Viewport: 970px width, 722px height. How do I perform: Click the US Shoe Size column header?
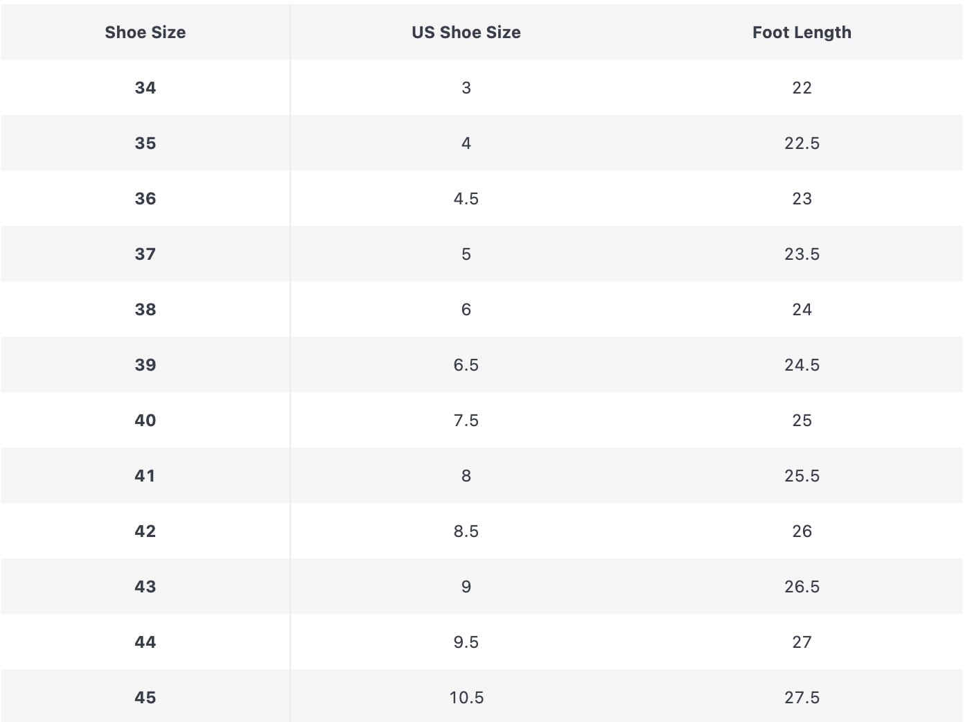click(466, 33)
